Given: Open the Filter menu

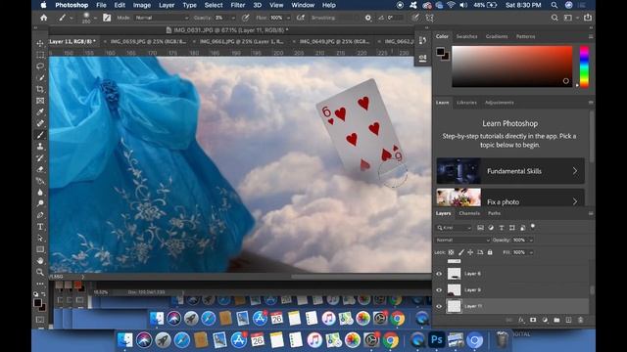Looking at the screenshot, I should coord(237,5).
